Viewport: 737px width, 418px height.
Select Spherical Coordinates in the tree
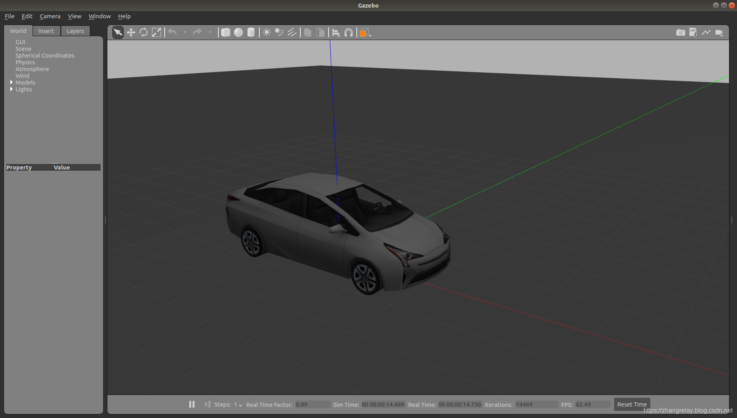[45, 56]
